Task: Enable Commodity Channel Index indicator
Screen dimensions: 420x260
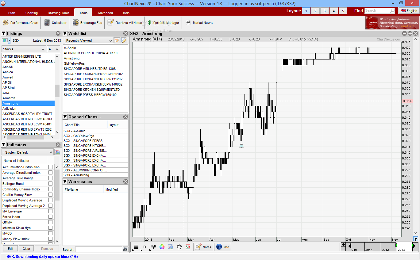Action: coord(50,189)
